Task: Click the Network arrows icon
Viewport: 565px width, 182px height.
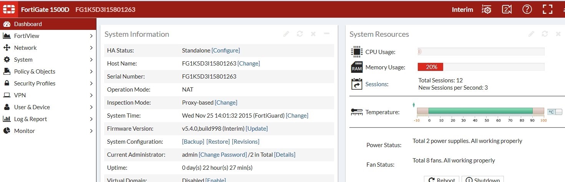Action: (7, 48)
